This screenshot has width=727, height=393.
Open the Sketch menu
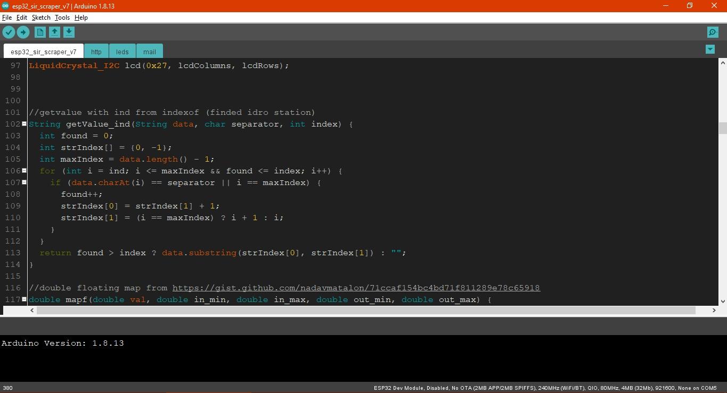coord(41,18)
